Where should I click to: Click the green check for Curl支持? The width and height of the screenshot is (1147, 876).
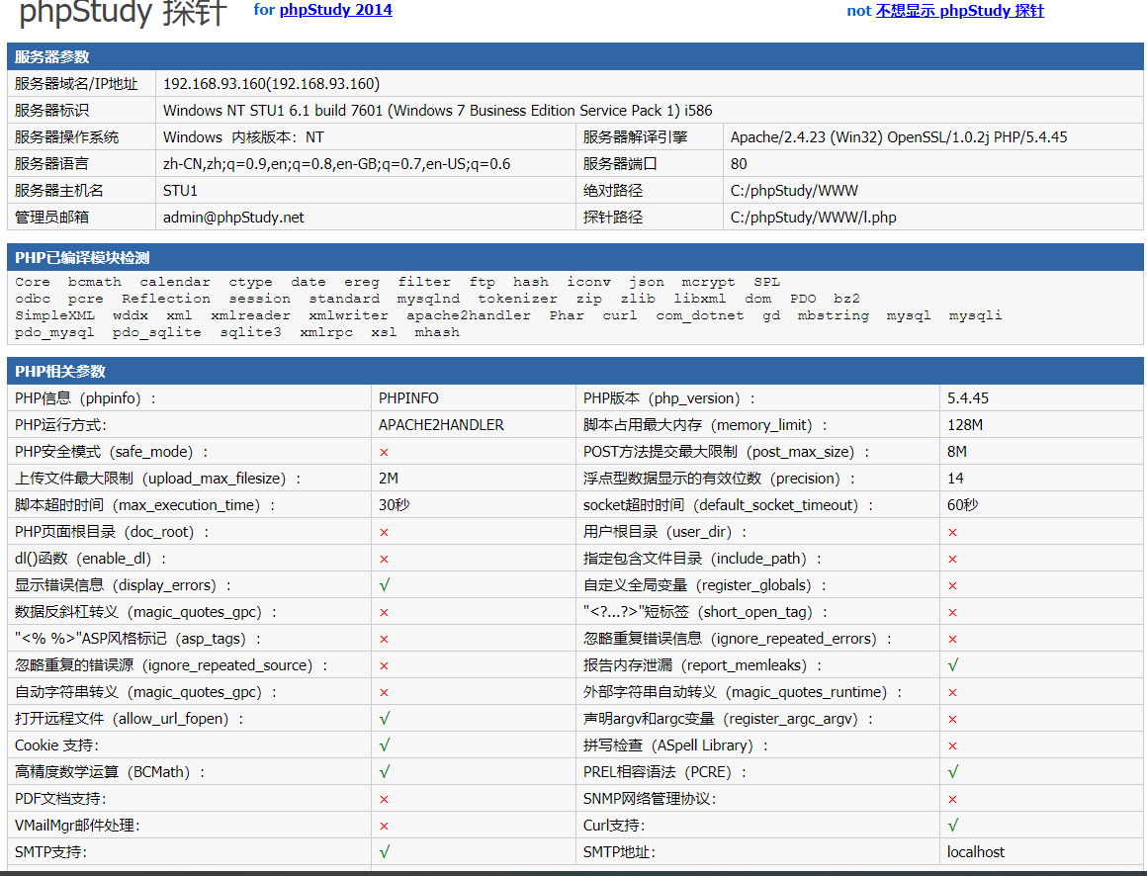[952, 826]
